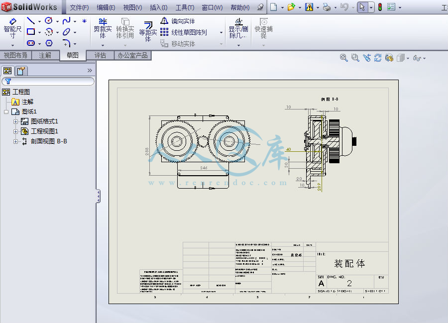Open Display Style cube dropdown

click(x=408, y=58)
